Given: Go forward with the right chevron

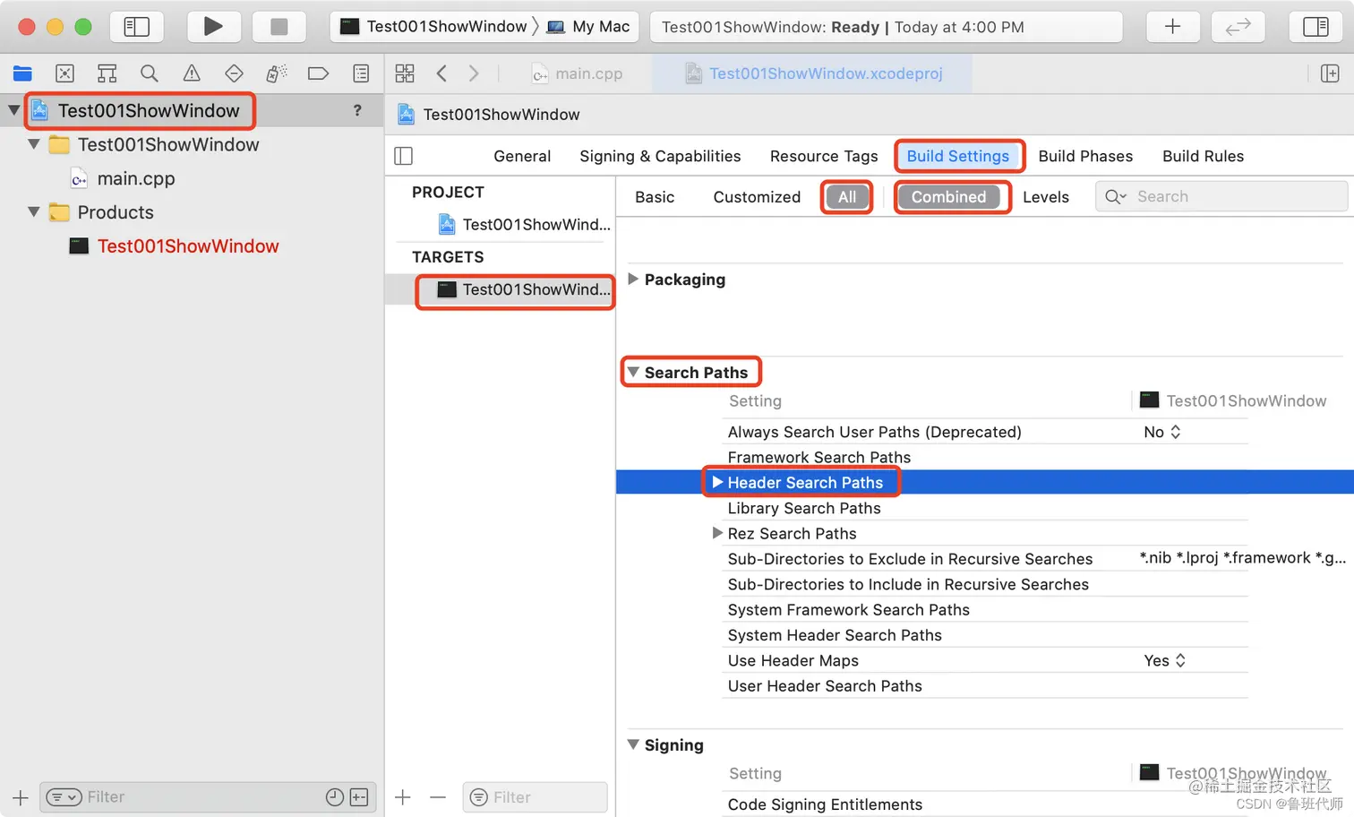Looking at the screenshot, I should [x=474, y=73].
